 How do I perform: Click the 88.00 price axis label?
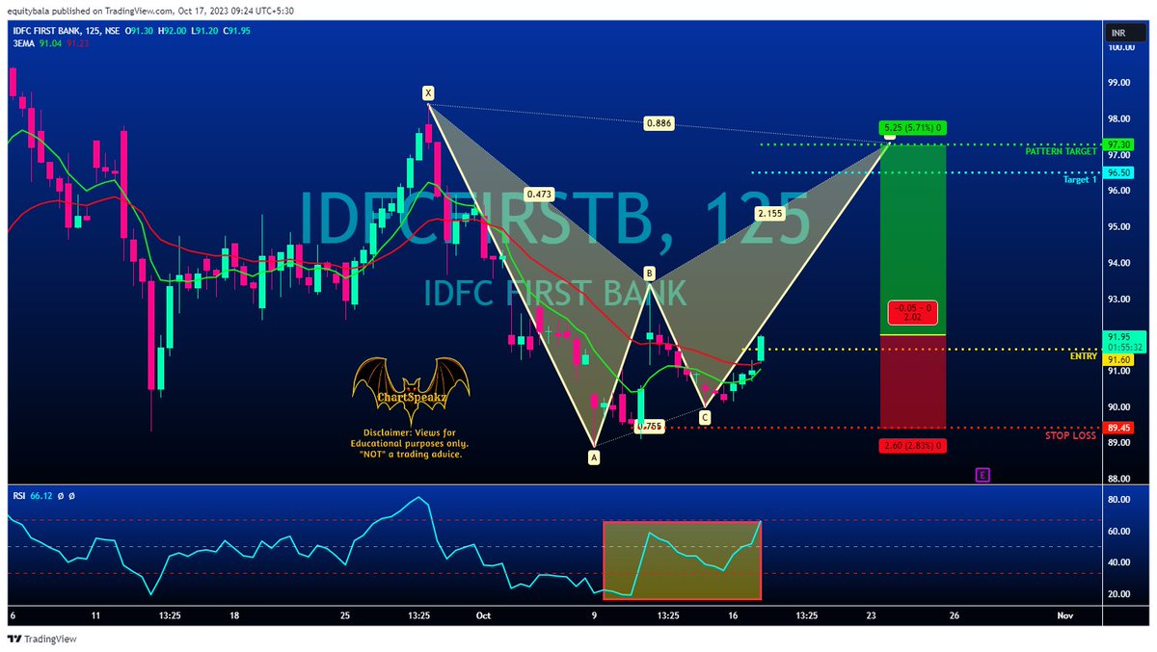click(x=1118, y=480)
